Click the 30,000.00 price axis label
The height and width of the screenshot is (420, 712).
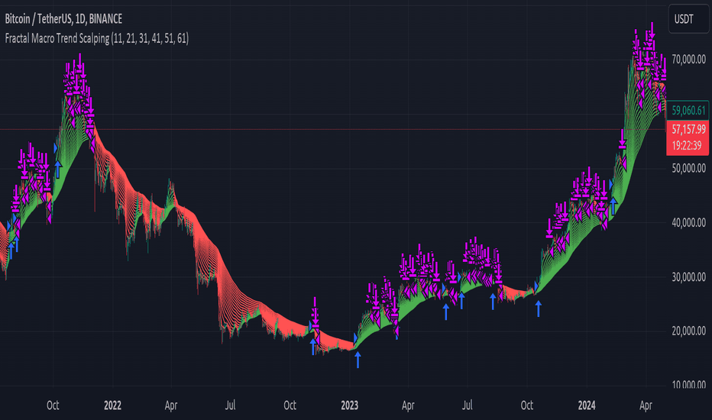pyautogui.click(x=688, y=277)
